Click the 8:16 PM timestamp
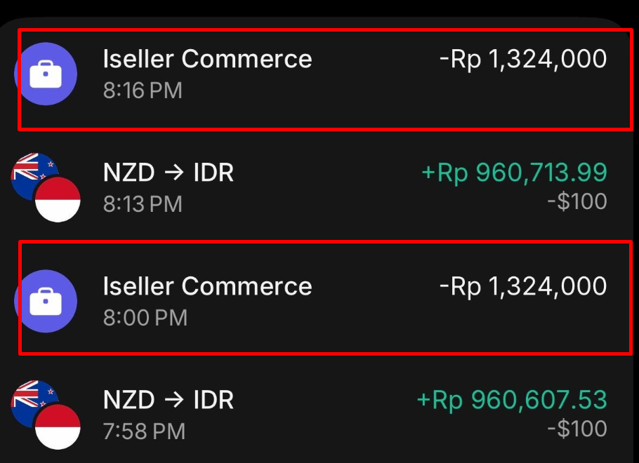The height and width of the screenshot is (463, 639). pyautogui.click(x=143, y=90)
